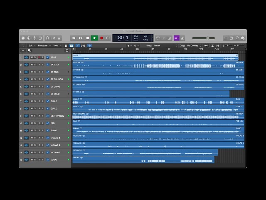Solo the PAD track
Image resolution: width=266 pixels, height=200 pixels.
(35, 123)
